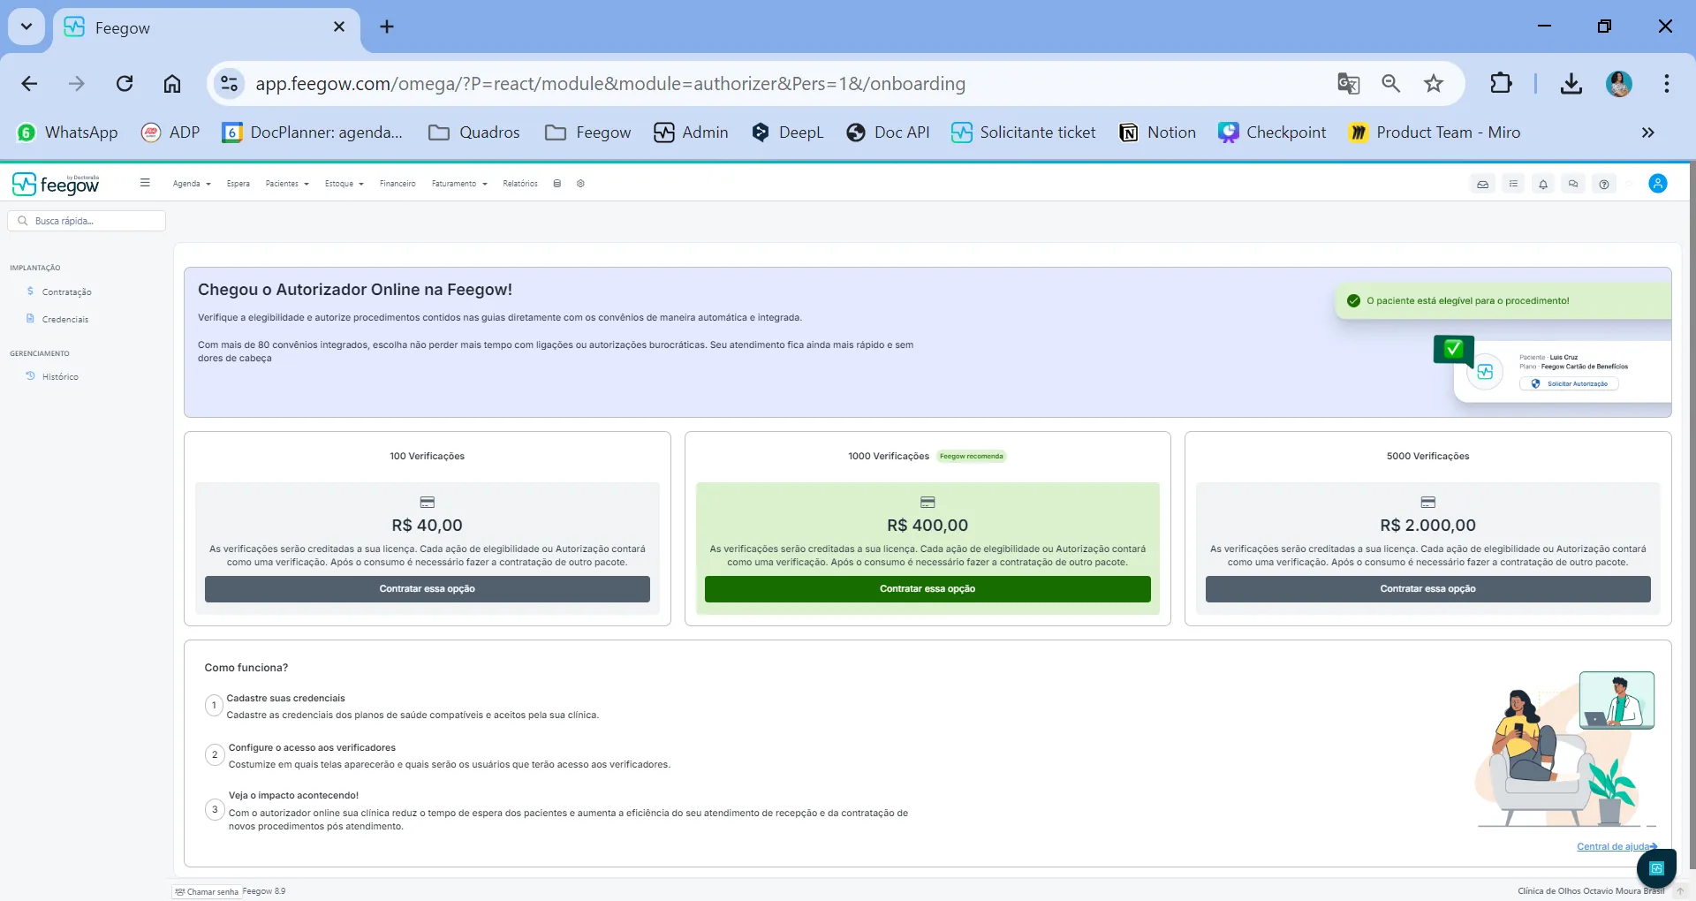Open the help question mark icon
The width and height of the screenshot is (1696, 901).
(x=1604, y=185)
